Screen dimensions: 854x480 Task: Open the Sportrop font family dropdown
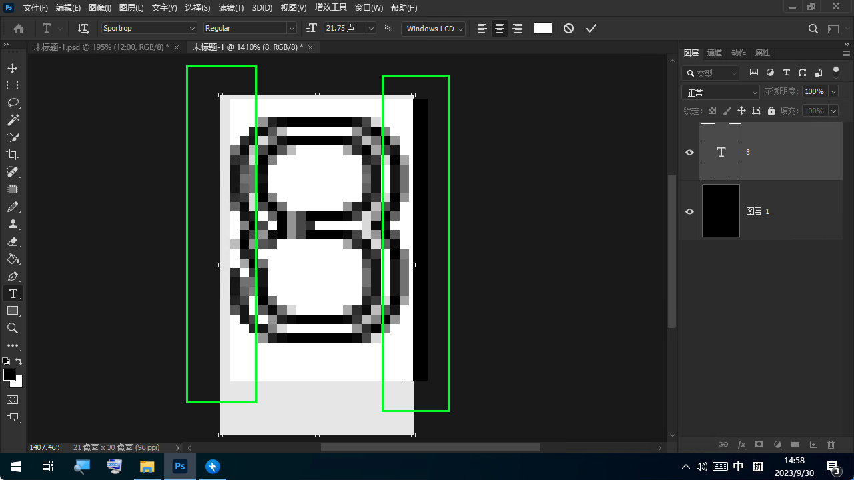192,29
